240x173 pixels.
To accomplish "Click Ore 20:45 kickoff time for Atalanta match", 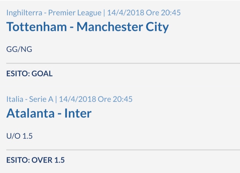I will tap(115, 99).
